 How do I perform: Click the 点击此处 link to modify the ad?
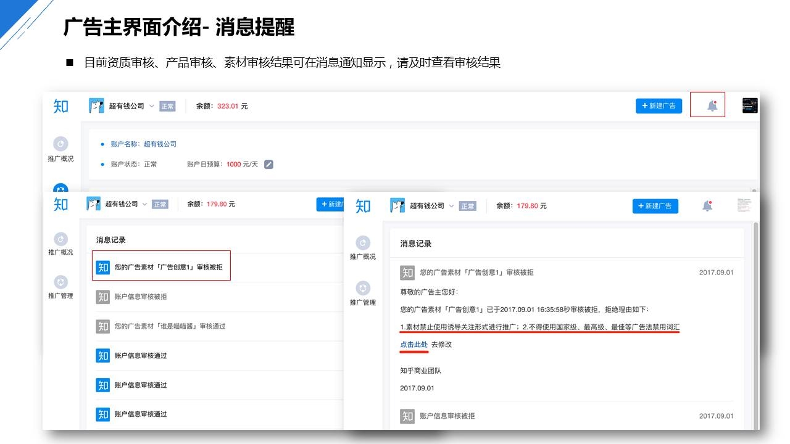pos(414,344)
